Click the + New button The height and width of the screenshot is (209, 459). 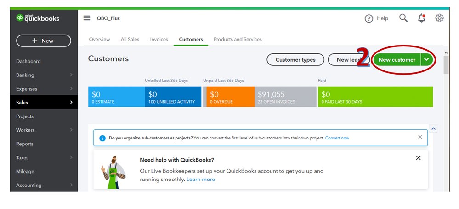(44, 41)
